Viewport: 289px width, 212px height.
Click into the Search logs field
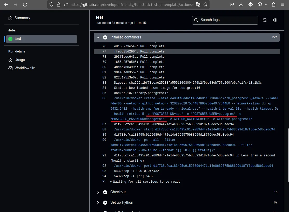[x=227, y=20]
